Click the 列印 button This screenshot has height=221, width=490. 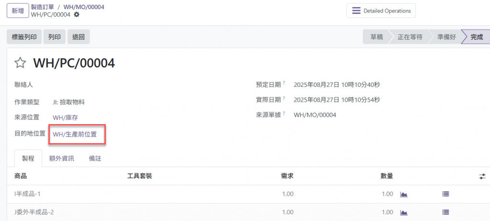(x=55, y=37)
